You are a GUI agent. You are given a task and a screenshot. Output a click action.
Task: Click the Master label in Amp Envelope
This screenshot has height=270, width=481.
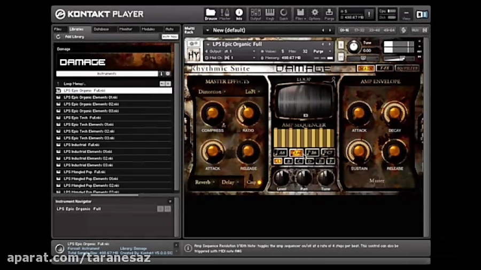click(x=377, y=180)
